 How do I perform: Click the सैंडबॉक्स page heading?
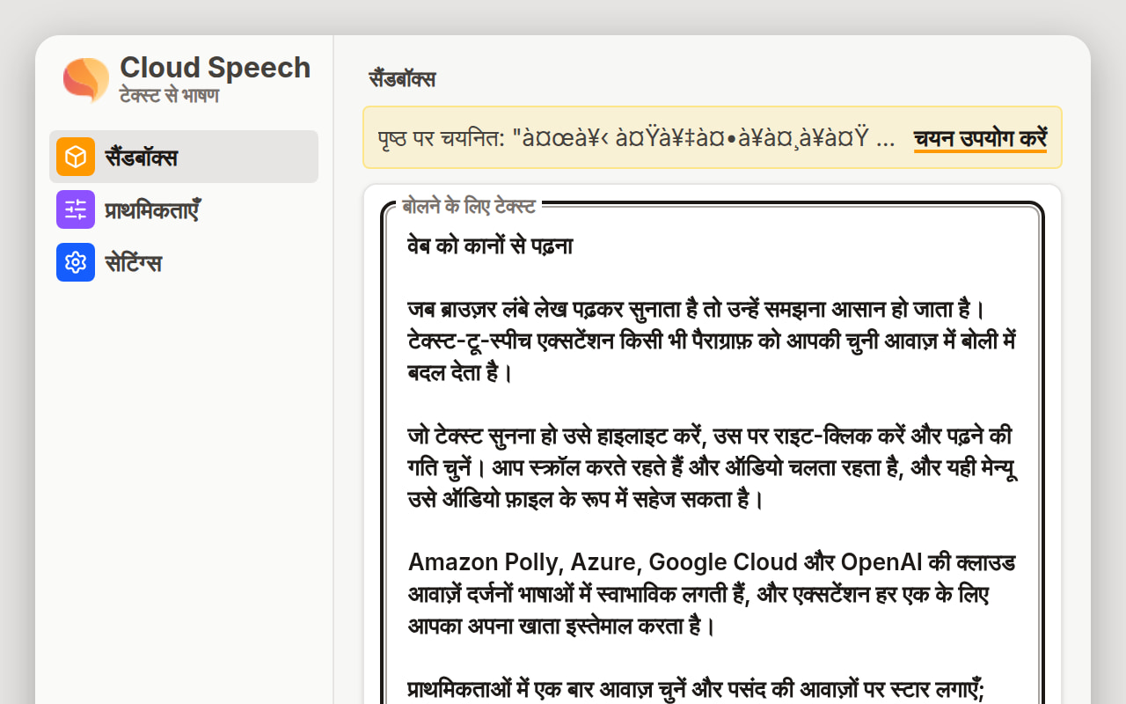point(402,79)
